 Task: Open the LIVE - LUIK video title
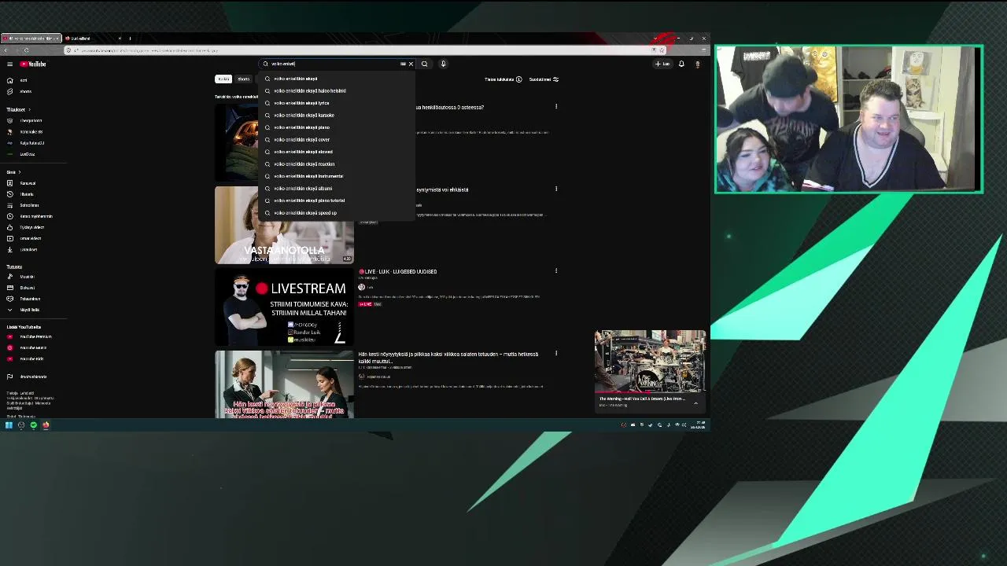pyautogui.click(x=400, y=271)
